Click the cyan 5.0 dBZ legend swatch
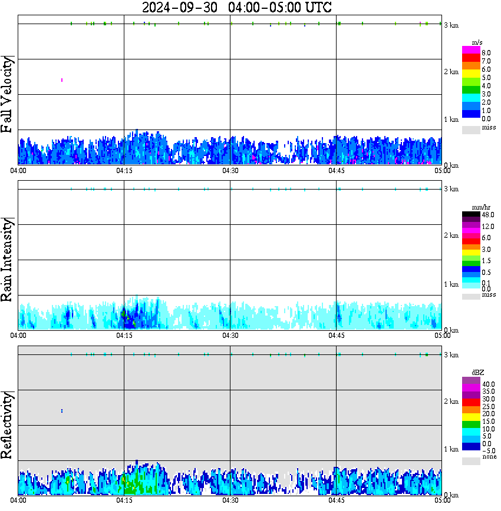 click(x=471, y=432)
